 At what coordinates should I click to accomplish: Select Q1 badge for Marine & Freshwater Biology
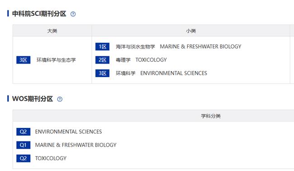tap(23, 145)
